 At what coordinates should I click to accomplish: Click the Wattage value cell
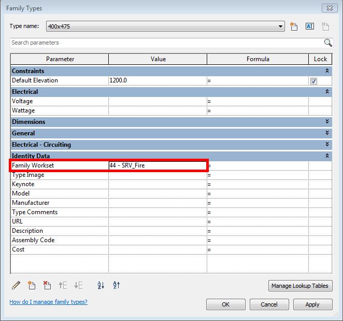(158, 111)
